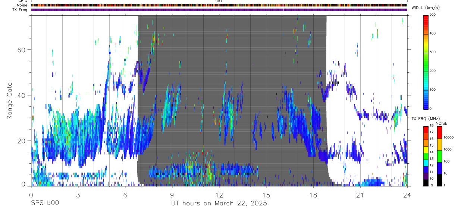Click the 'Range Gate' y-axis title
Image resolution: width=458 pixels, height=211 pixels.
point(10,100)
